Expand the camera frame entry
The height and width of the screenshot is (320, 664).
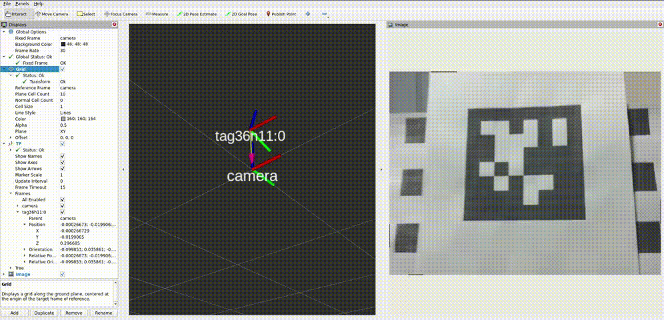(x=17, y=206)
